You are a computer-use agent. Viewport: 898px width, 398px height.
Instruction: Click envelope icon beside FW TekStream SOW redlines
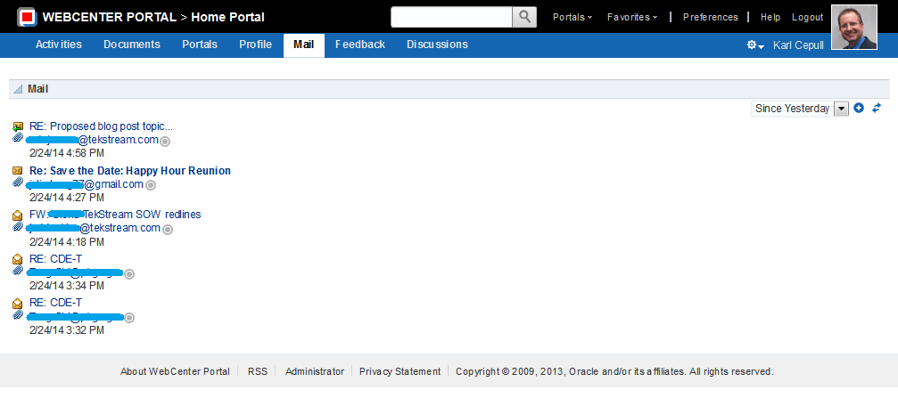pyautogui.click(x=18, y=215)
